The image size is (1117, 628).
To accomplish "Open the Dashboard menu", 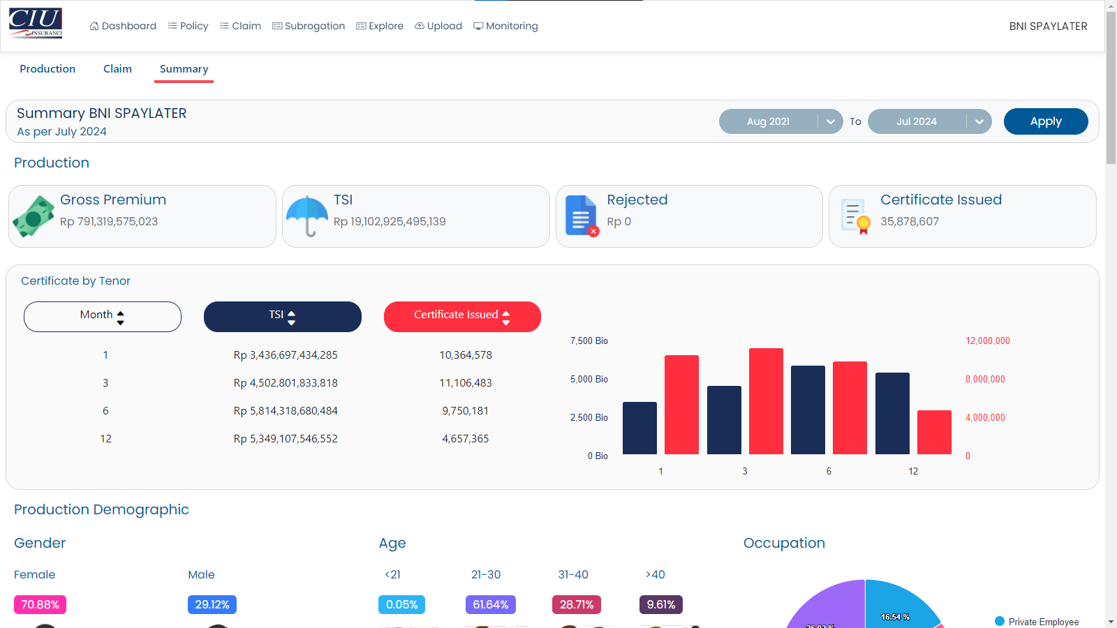I will (x=123, y=26).
